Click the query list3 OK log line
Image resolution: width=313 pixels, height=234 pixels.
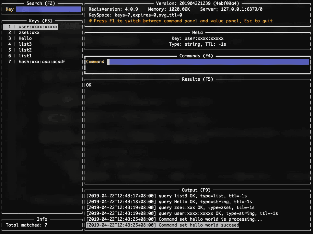pos(167,196)
